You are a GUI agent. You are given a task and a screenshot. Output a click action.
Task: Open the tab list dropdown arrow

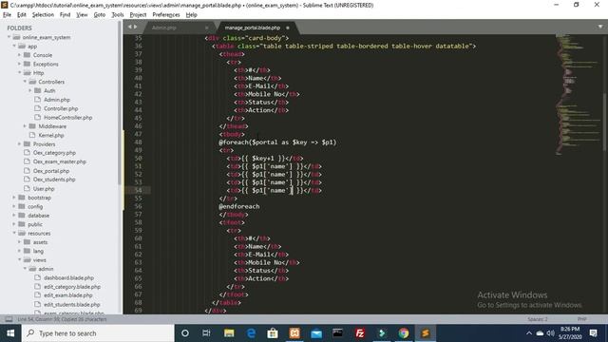point(600,27)
